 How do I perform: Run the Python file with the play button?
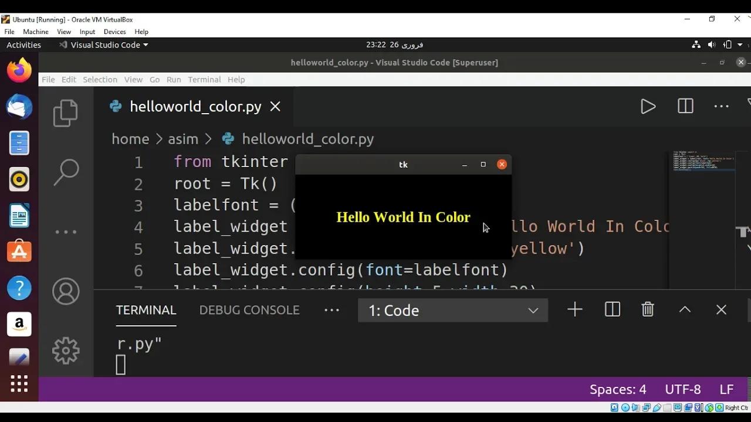click(x=648, y=106)
